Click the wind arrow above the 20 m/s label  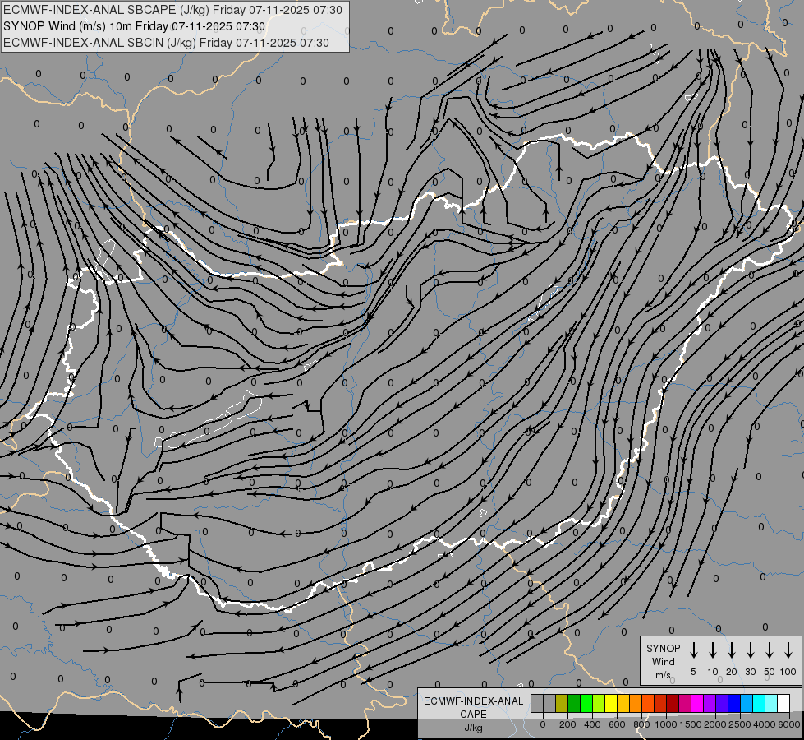(732, 650)
